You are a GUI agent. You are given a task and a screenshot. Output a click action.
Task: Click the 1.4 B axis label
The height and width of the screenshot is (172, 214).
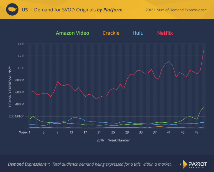pos(21,44)
